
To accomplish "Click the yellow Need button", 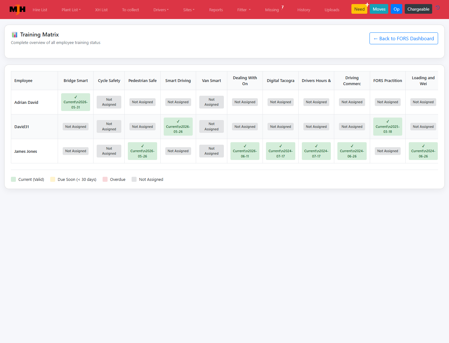I will pyautogui.click(x=359, y=9).
